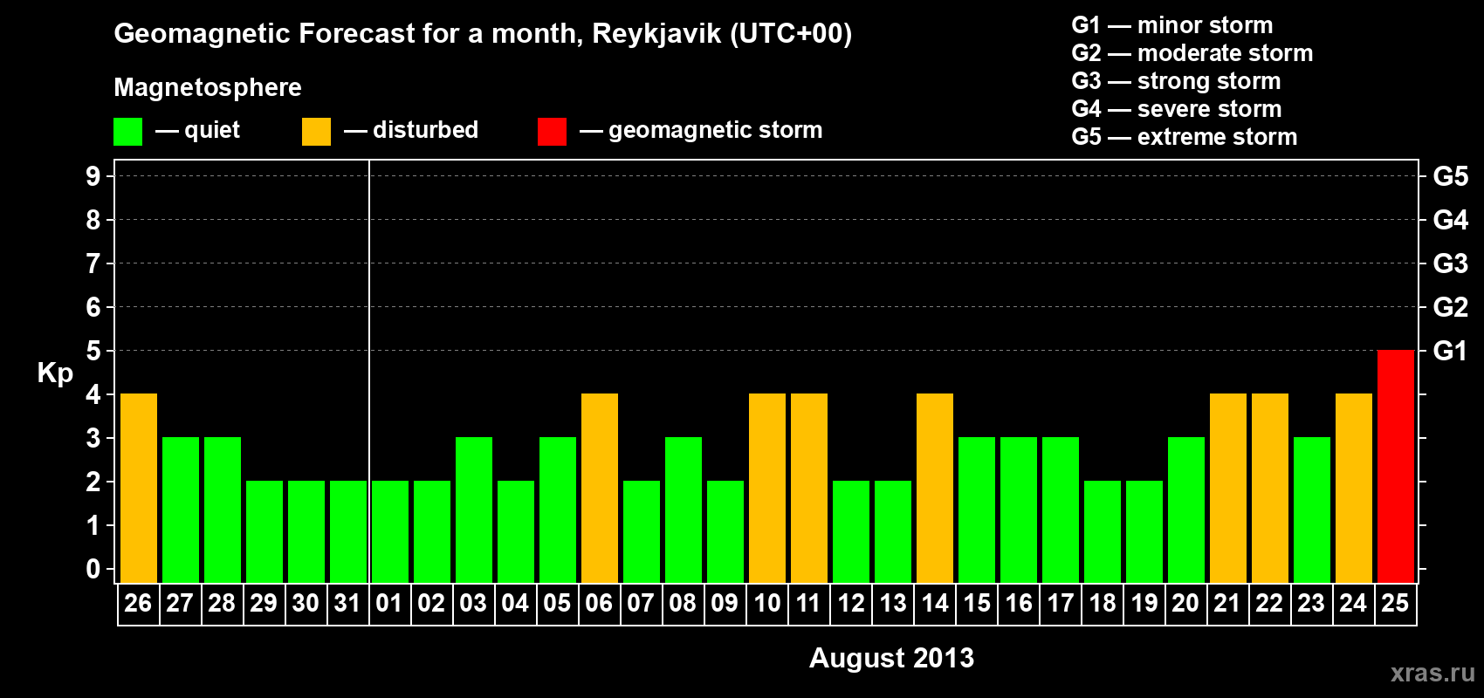Click the green bar for August 18
Viewport: 1484px width, 698px height.
pos(1103,531)
